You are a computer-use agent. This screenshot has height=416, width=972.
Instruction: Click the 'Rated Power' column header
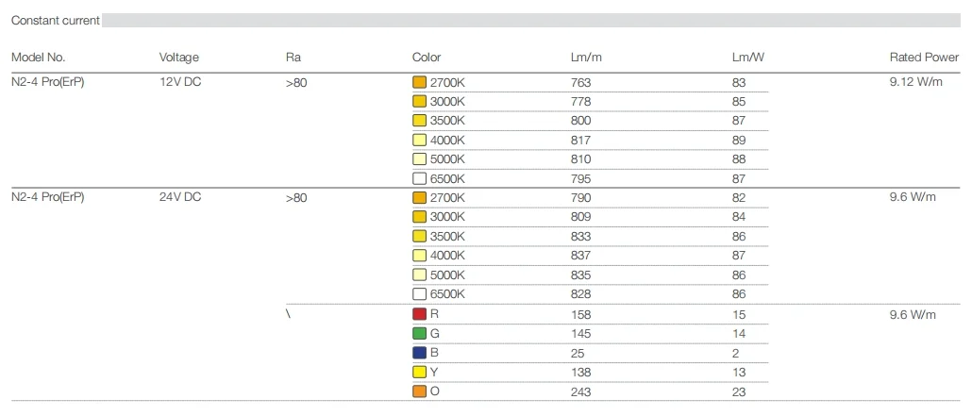tap(924, 58)
